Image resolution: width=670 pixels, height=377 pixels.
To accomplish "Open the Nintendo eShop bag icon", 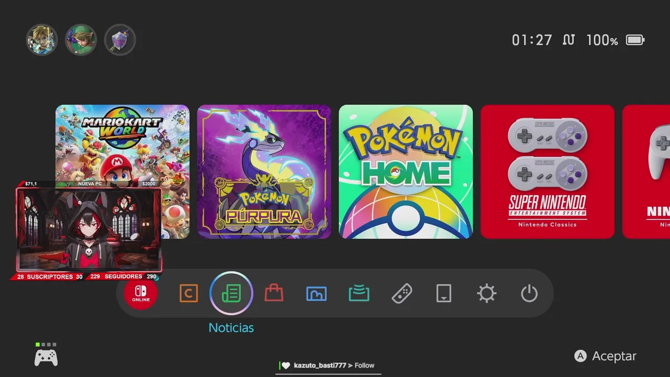I will click(x=274, y=293).
